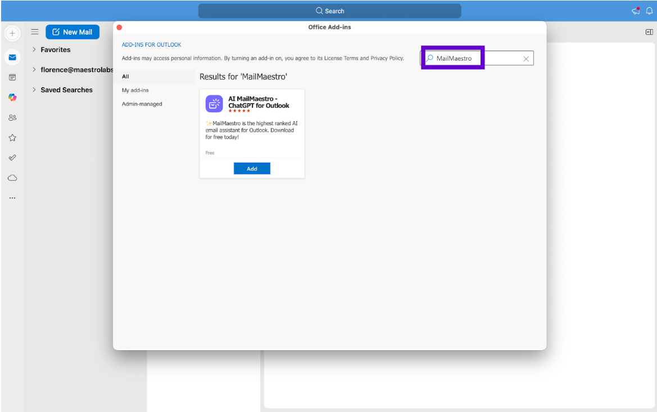
Task: Launch the Copilot icon in sidebar
Action: click(x=12, y=98)
